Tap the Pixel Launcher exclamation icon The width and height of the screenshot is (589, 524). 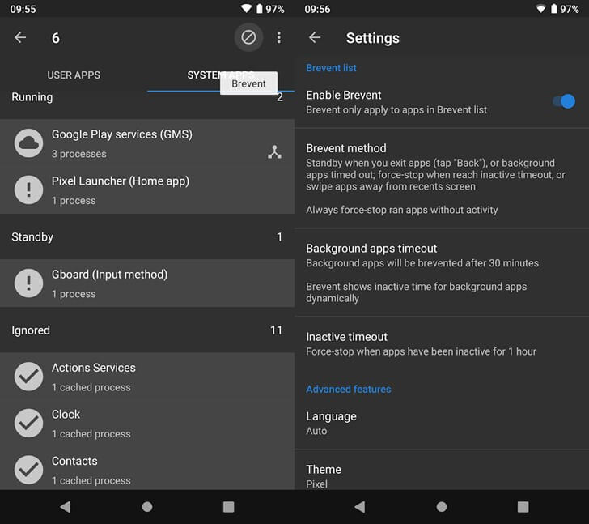point(29,190)
